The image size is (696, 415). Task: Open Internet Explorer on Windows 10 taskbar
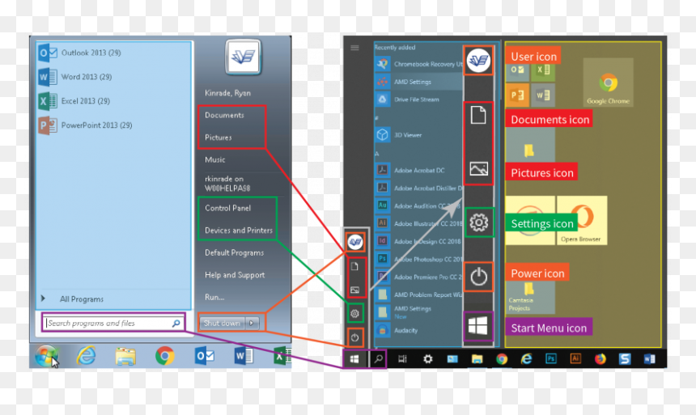[x=526, y=358]
